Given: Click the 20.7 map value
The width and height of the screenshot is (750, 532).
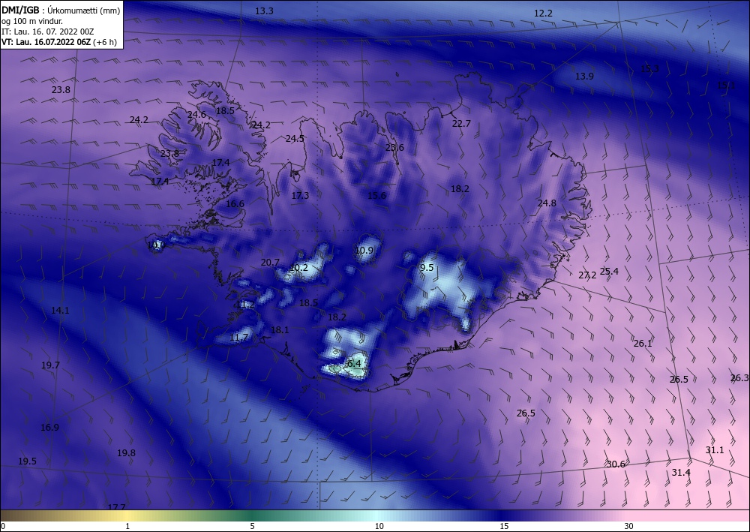Looking at the screenshot, I should [x=270, y=262].
